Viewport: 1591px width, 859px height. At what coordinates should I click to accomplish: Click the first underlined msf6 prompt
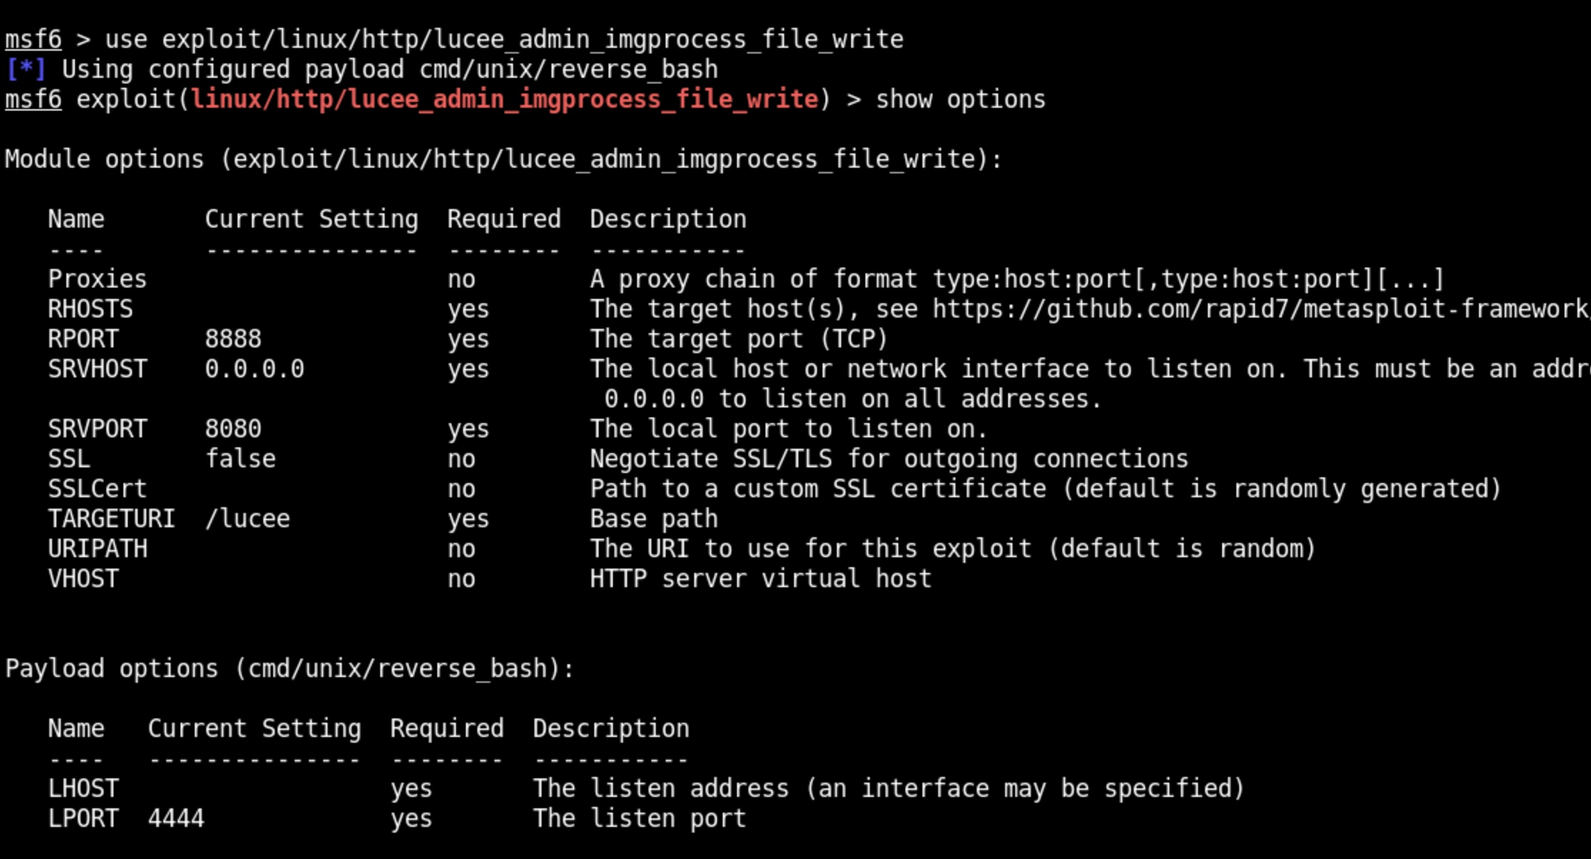tap(34, 39)
